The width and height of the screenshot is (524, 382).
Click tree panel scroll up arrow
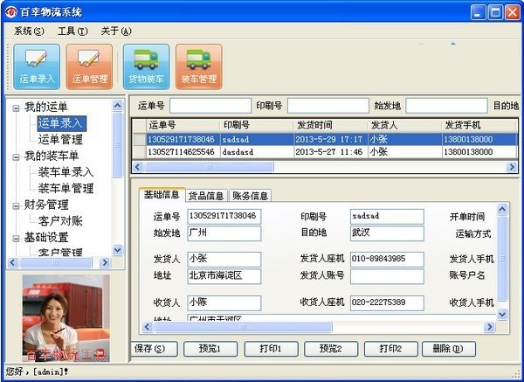tap(117, 106)
